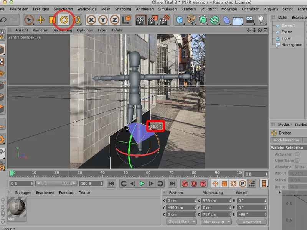Toggle record active objects keyframe button
The width and height of the screenshot is (307, 230).
click(x=185, y=184)
